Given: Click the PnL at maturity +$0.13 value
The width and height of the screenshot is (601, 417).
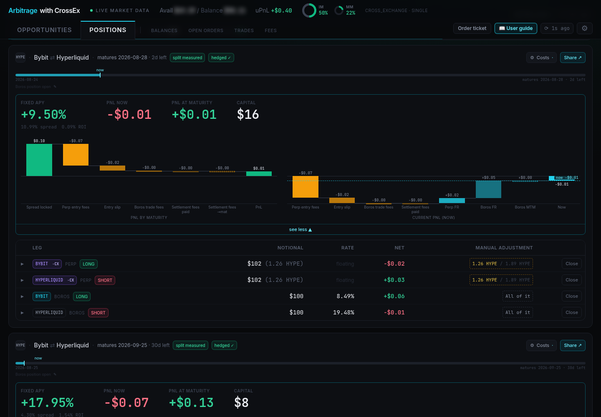Looking at the screenshot, I should 191,402.
